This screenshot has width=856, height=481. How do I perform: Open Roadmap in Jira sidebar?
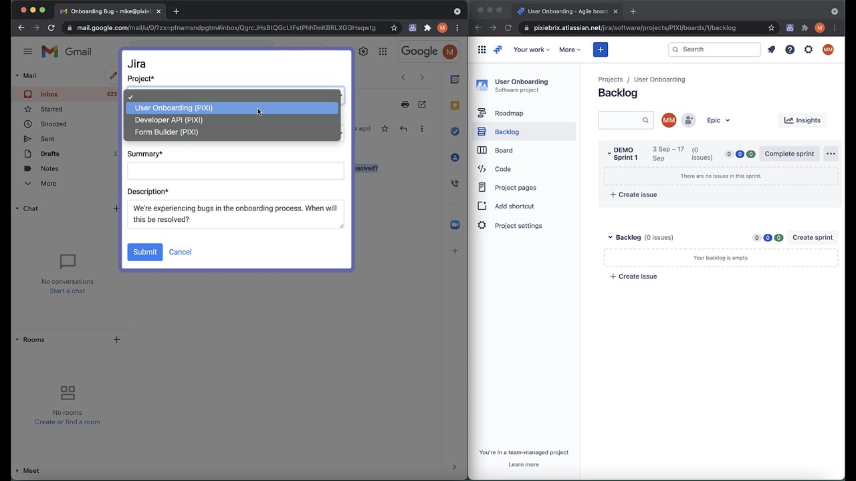[524, 114]
